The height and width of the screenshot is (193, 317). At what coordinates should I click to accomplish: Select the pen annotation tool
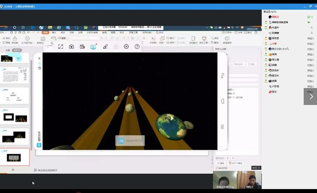(x=105, y=47)
